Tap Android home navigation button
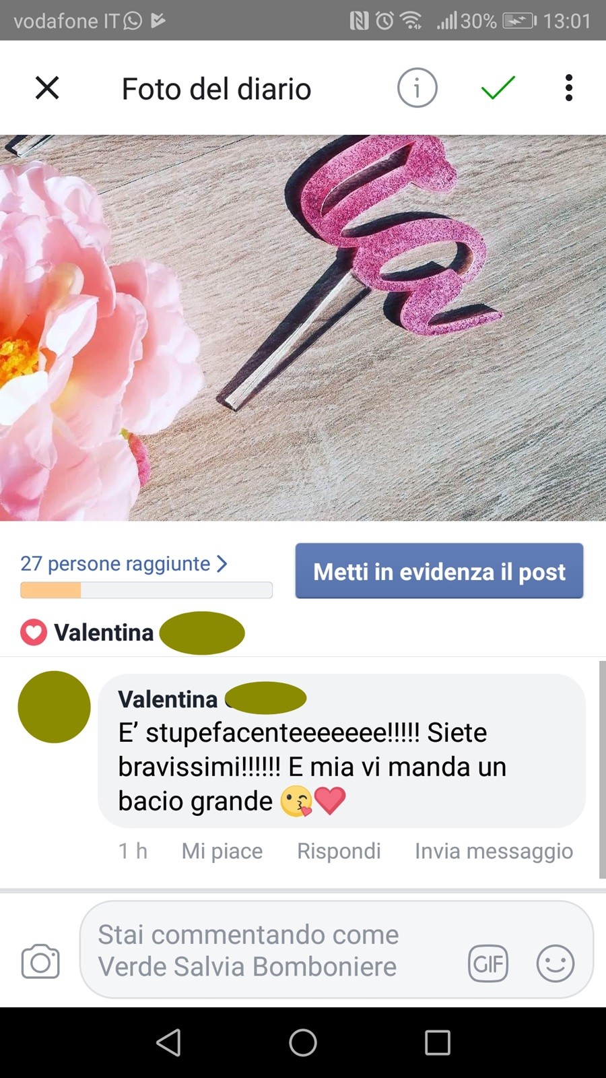The image size is (606, 1078). 303,1042
